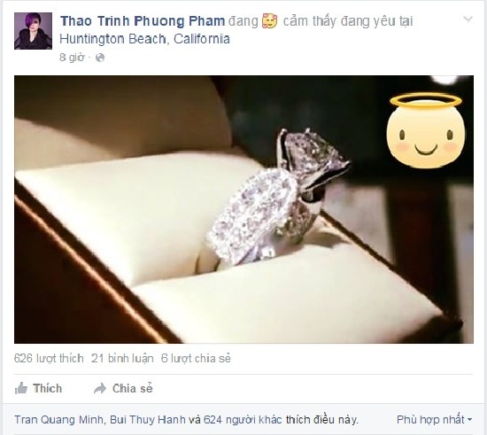Viewport: 487px width, 435px height.
Task: Click the feeling-in-love emoji icon
Action: pos(269,21)
